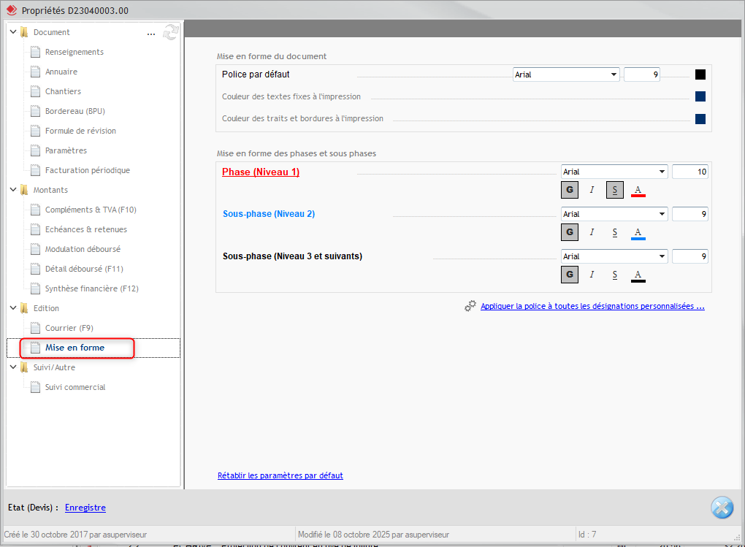Viewport: 745px width, 547px height.
Task: Click the refresh arrows icon in tree header
Action: (x=170, y=32)
